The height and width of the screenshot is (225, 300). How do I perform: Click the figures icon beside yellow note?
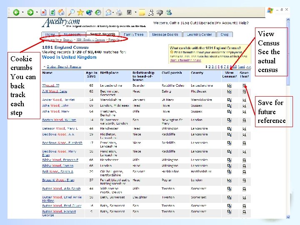pyautogui.click(x=151, y=12)
